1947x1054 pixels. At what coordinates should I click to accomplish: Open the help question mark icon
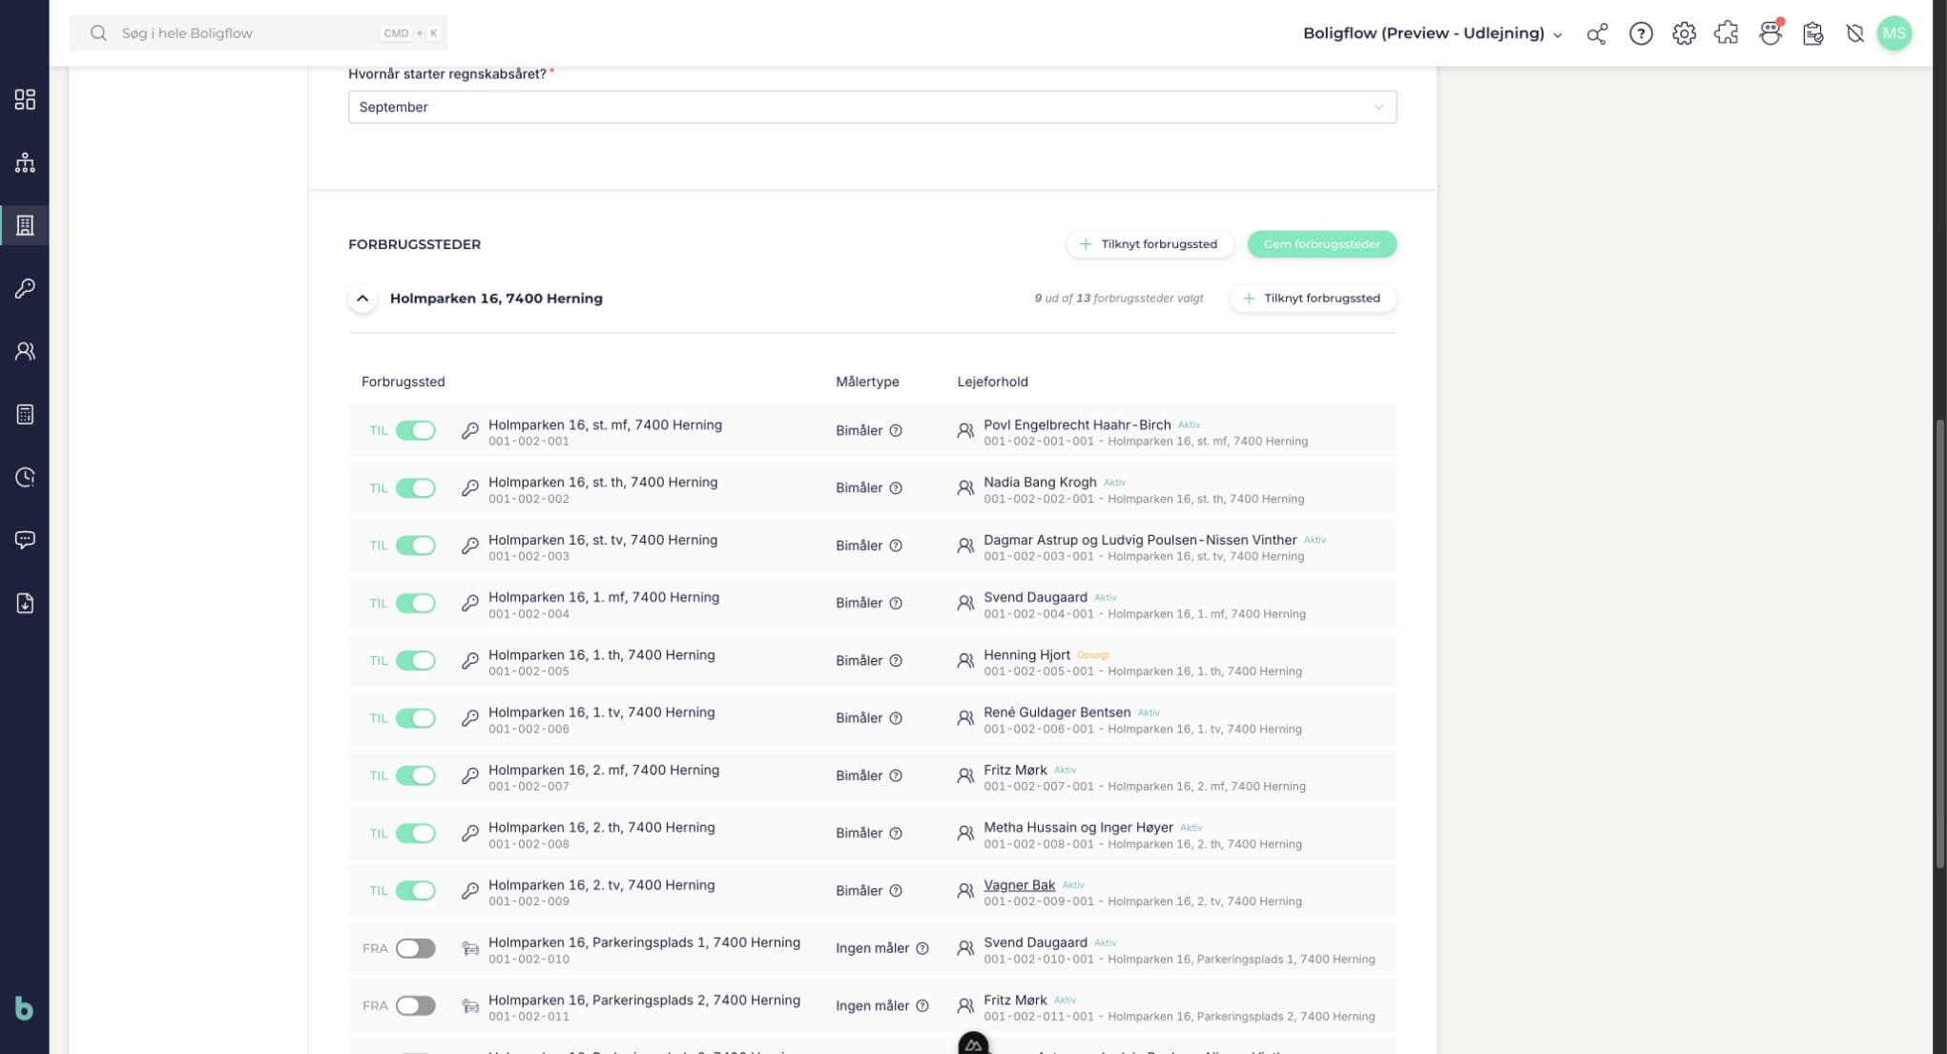click(x=1641, y=33)
